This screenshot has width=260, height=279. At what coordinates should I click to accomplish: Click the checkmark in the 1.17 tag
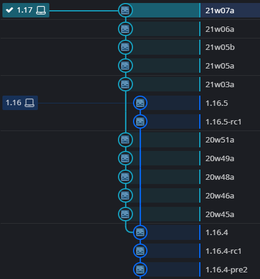pyautogui.click(x=10, y=10)
